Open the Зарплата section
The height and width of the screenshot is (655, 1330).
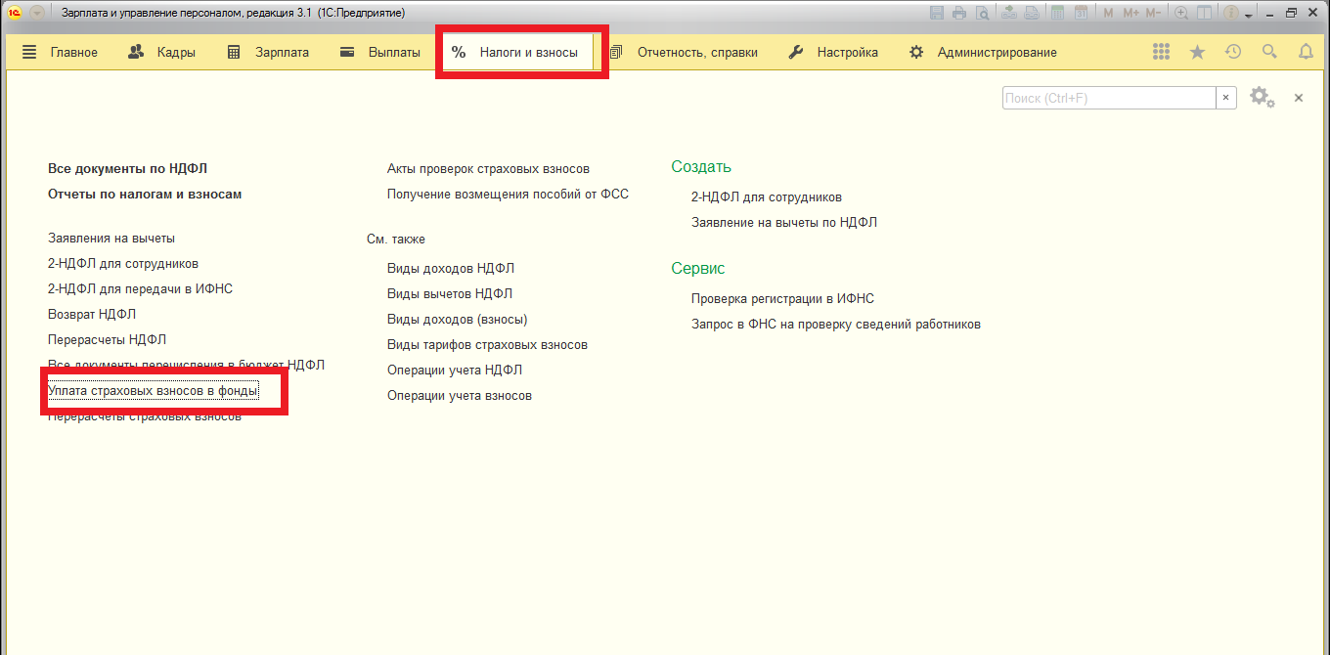(x=268, y=53)
